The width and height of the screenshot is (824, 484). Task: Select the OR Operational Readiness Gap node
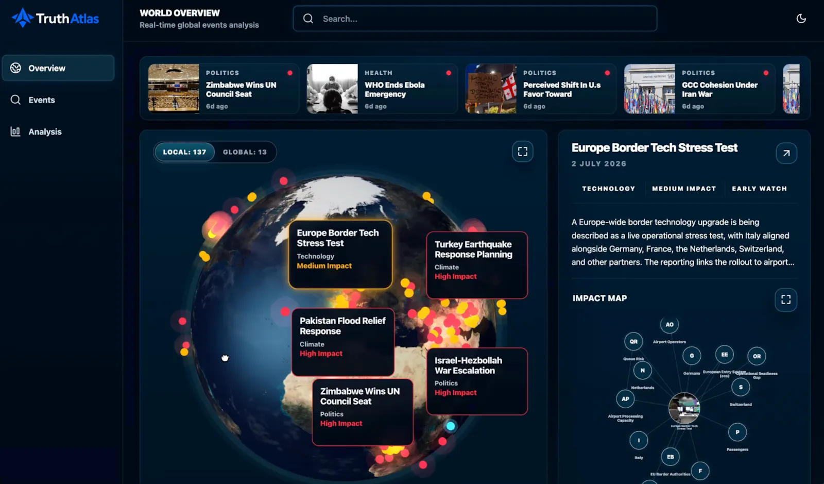tap(757, 356)
